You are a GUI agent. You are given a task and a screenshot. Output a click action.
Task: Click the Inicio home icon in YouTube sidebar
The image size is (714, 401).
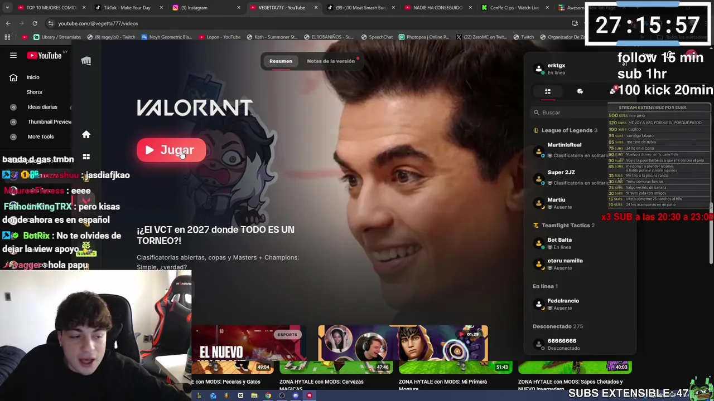13,77
